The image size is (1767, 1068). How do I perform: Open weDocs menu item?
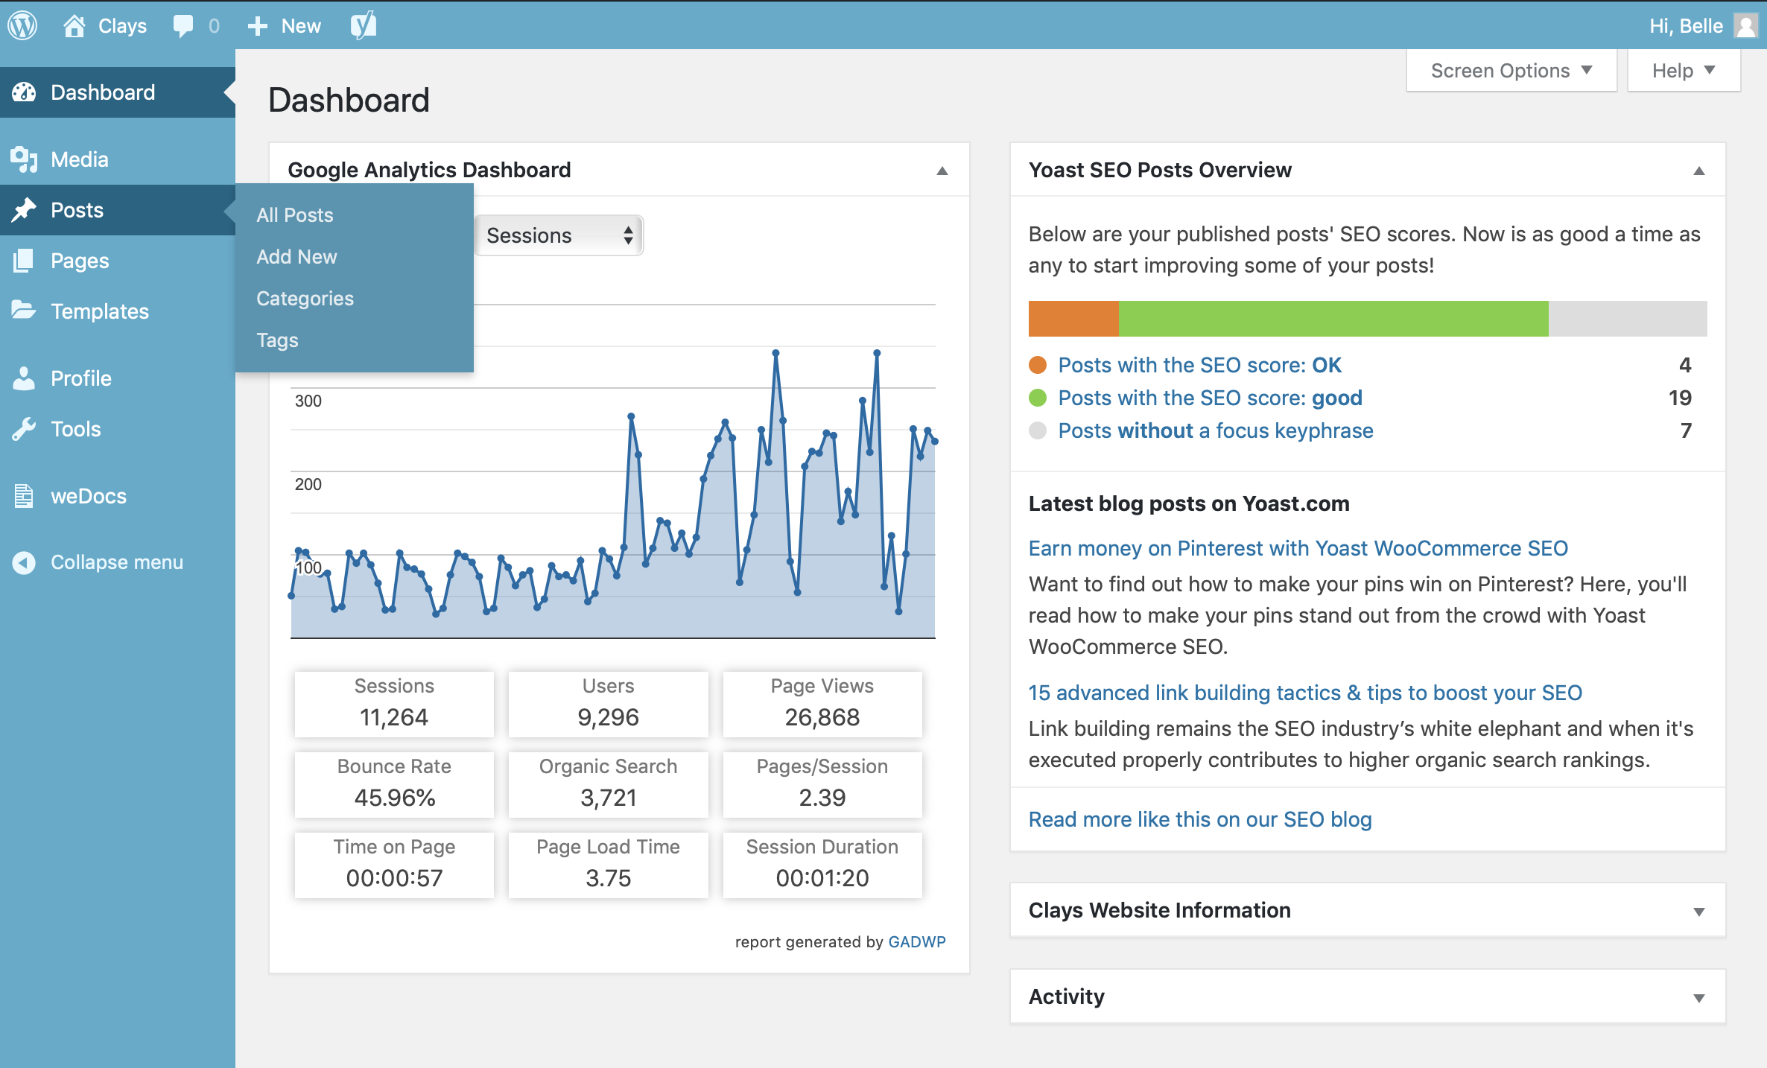click(x=118, y=496)
